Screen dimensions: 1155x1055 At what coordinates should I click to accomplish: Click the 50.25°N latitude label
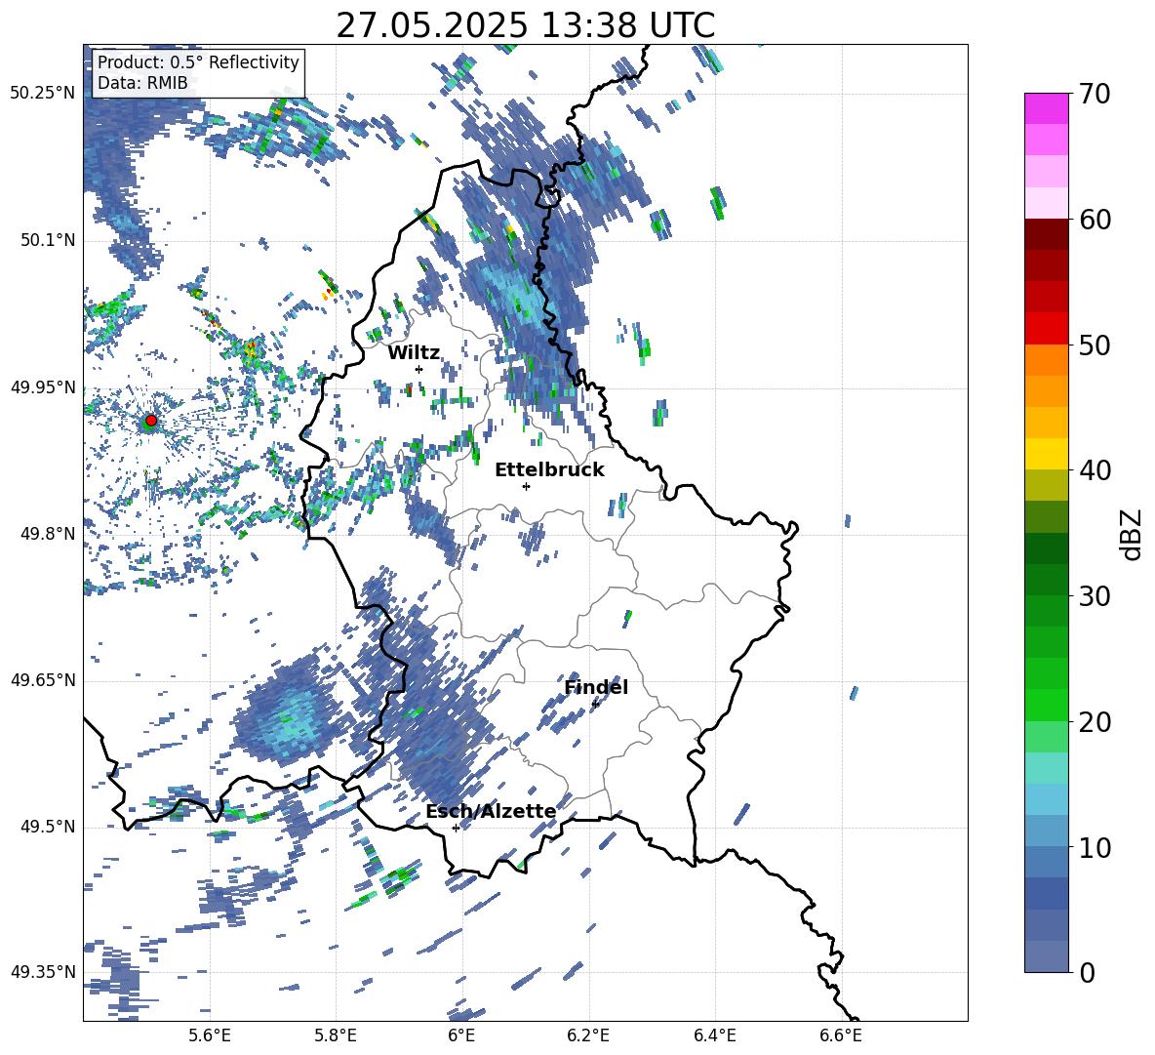click(x=43, y=94)
